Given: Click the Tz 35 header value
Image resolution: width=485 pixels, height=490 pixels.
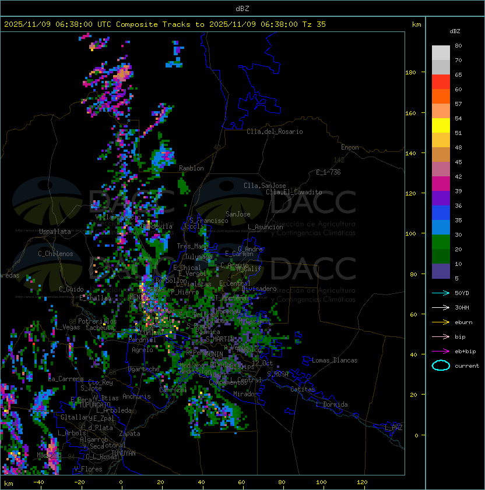Looking at the screenshot, I should [314, 24].
